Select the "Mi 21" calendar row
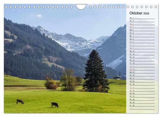This screenshot has height=117, width=162. [x=142, y=78]
